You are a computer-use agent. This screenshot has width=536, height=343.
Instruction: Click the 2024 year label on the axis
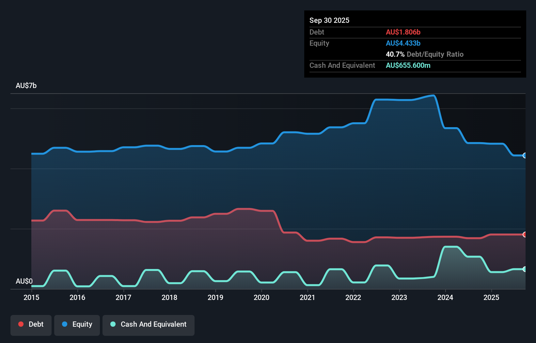coord(445,298)
